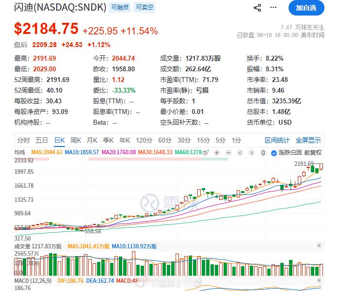Uncheck the 涨跌归因 checkbox

274,153
